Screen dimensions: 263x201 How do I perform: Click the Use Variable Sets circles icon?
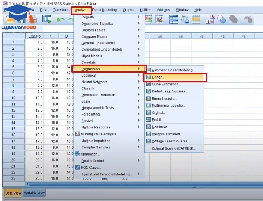[x=221, y=19]
